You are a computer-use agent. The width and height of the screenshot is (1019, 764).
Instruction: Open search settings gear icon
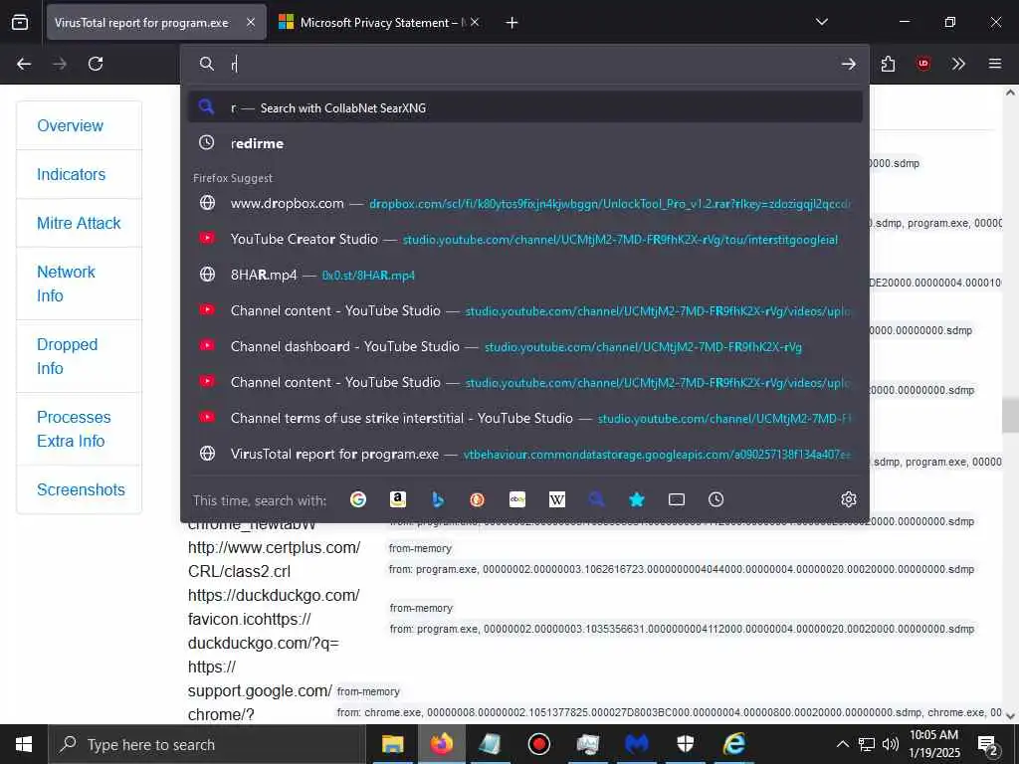point(848,499)
